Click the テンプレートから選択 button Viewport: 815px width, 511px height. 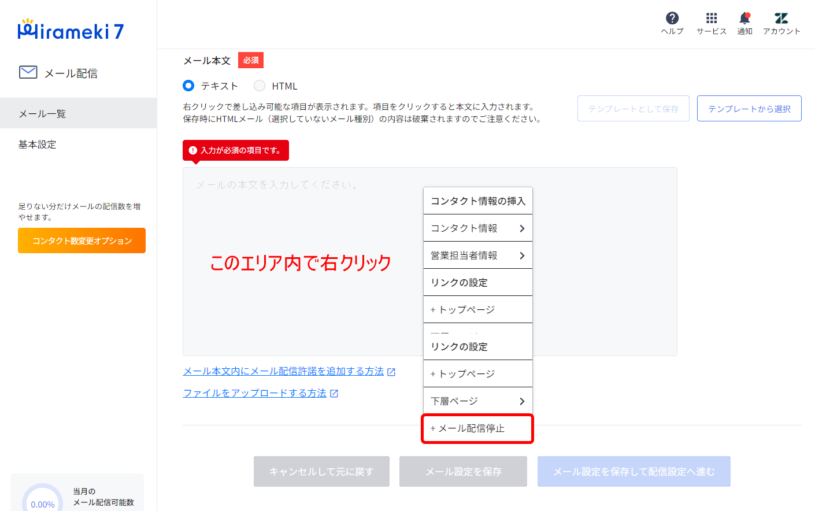(749, 109)
